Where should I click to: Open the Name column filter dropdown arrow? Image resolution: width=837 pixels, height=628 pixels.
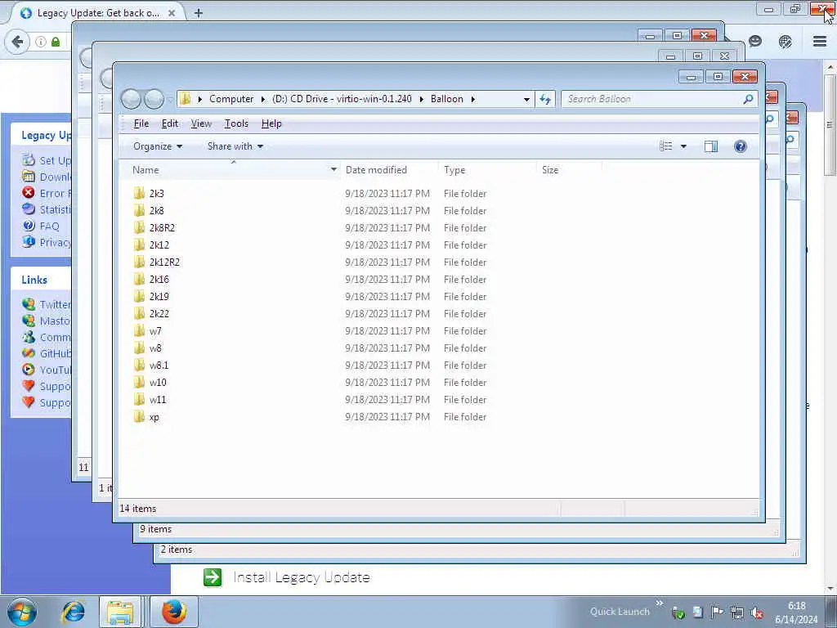coord(333,170)
